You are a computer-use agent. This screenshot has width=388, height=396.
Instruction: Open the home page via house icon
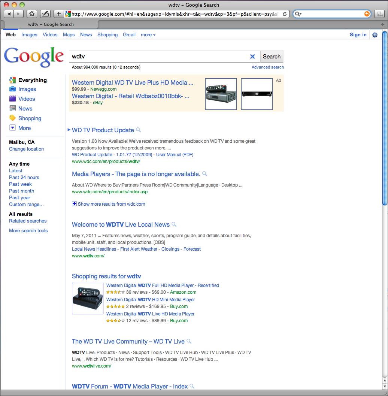click(x=32, y=14)
